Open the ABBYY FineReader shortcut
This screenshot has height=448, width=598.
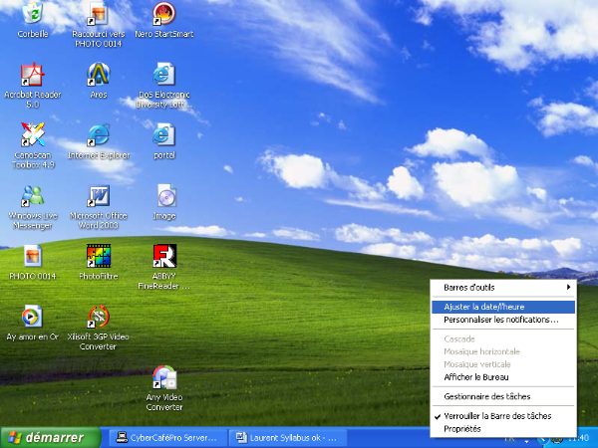(163, 255)
